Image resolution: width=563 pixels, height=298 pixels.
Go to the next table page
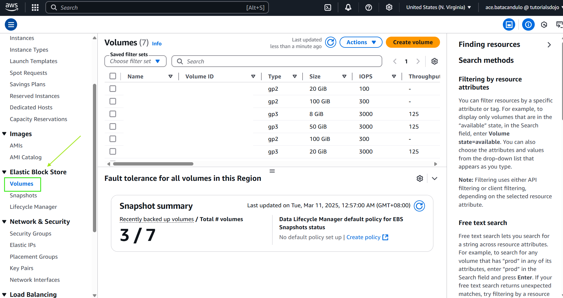418,61
